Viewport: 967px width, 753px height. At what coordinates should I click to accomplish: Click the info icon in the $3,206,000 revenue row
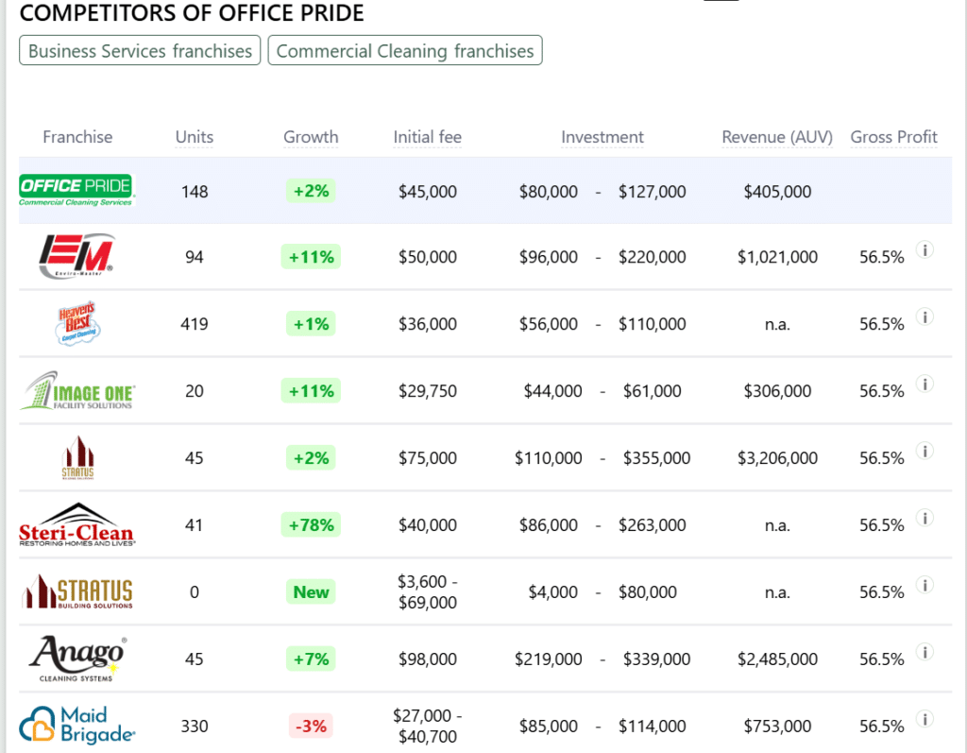(x=925, y=452)
